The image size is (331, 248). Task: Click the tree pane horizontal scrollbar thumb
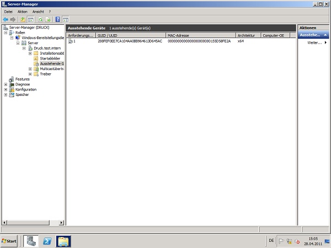click(28, 223)
